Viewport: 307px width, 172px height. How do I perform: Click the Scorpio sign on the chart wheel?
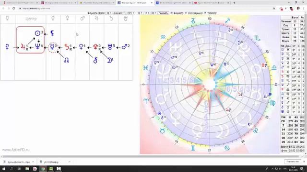257,38
